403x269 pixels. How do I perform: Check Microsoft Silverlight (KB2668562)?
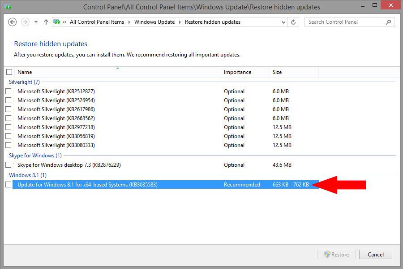tap(9, 118)
